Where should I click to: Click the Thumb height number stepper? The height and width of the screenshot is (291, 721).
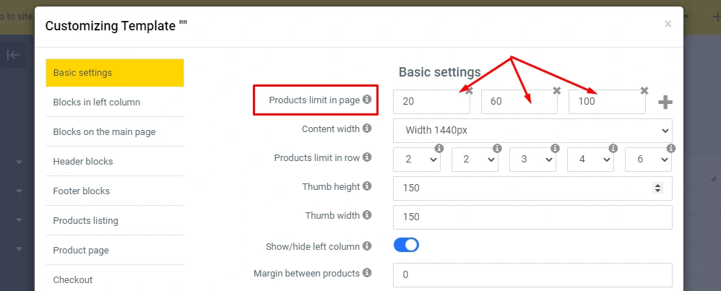657,188
